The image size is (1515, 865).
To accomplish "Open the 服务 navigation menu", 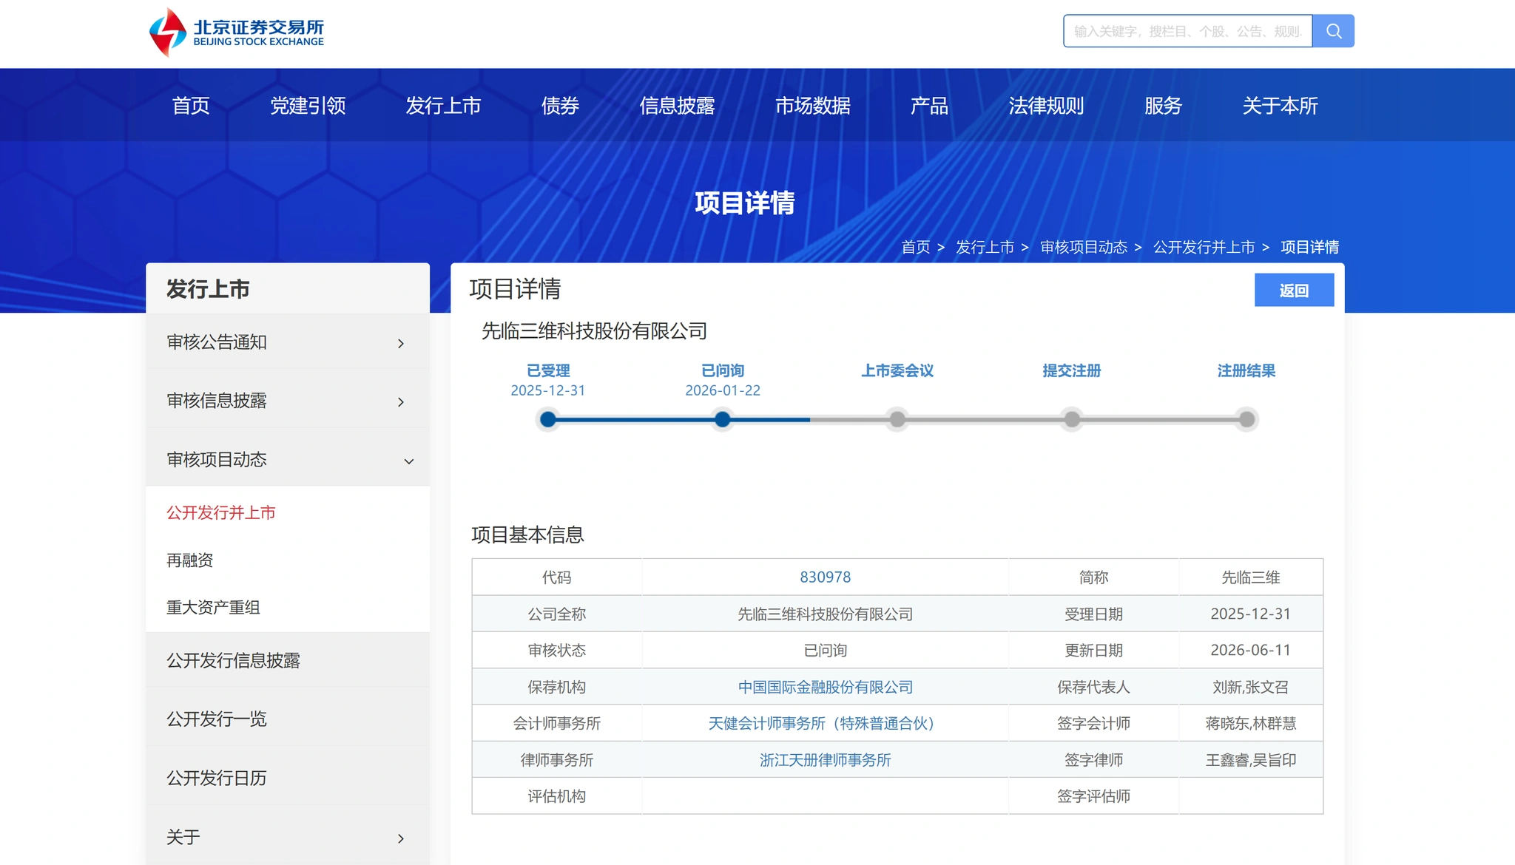I will click(1163, 106).
